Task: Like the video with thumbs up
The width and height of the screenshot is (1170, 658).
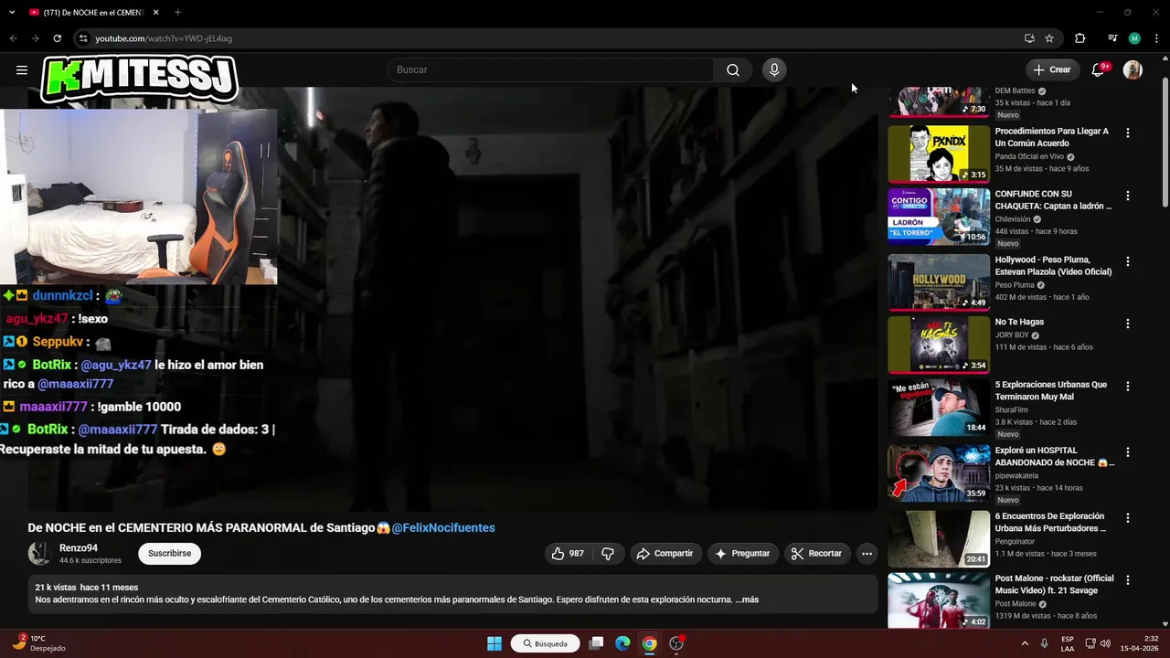Action: click(568, 553)
